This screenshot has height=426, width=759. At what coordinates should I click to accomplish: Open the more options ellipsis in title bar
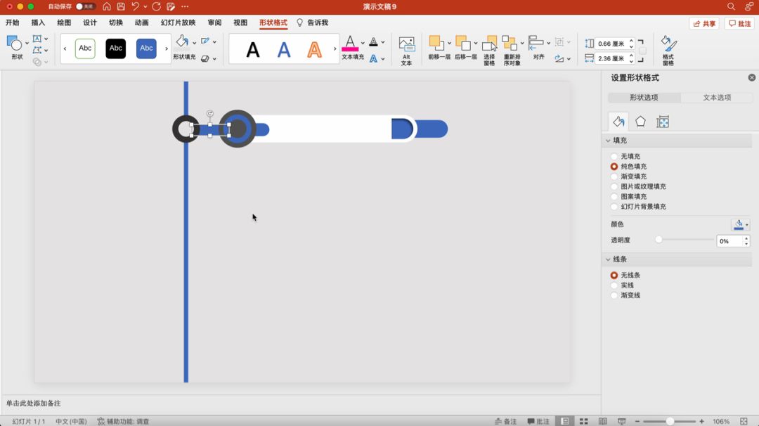(185, 7)
